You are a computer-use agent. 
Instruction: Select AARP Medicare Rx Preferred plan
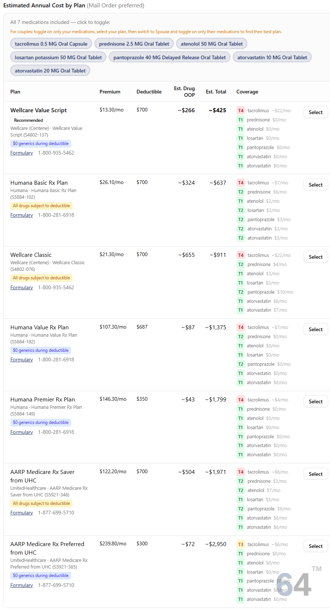316,546
